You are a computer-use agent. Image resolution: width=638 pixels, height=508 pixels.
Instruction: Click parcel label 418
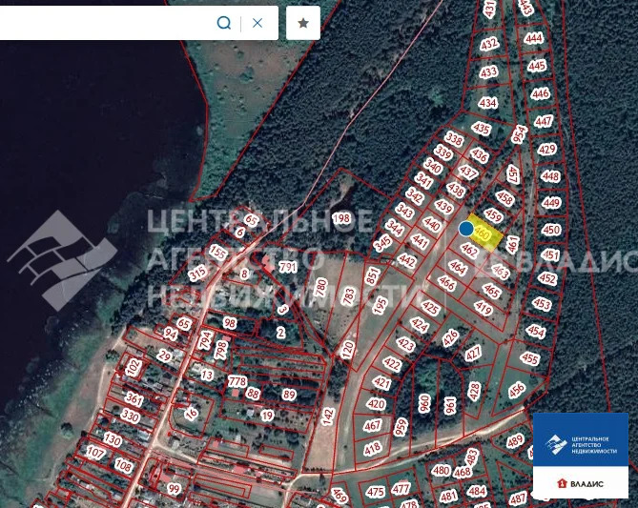[372, 449]
